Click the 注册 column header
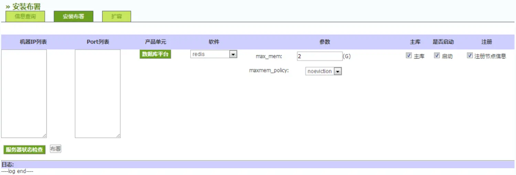Image resolution: width=516 pixels, height=175 pixels. [x=487, y=42]
